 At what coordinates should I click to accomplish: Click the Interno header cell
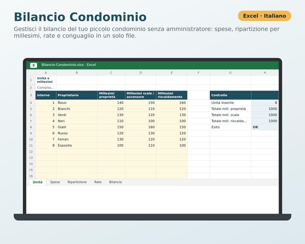46,95
